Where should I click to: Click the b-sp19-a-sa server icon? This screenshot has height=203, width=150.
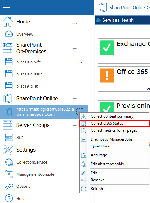click(x=9, y=86)
